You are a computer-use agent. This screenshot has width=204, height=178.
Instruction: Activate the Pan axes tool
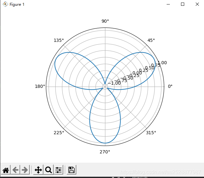[x=38, y=170]
